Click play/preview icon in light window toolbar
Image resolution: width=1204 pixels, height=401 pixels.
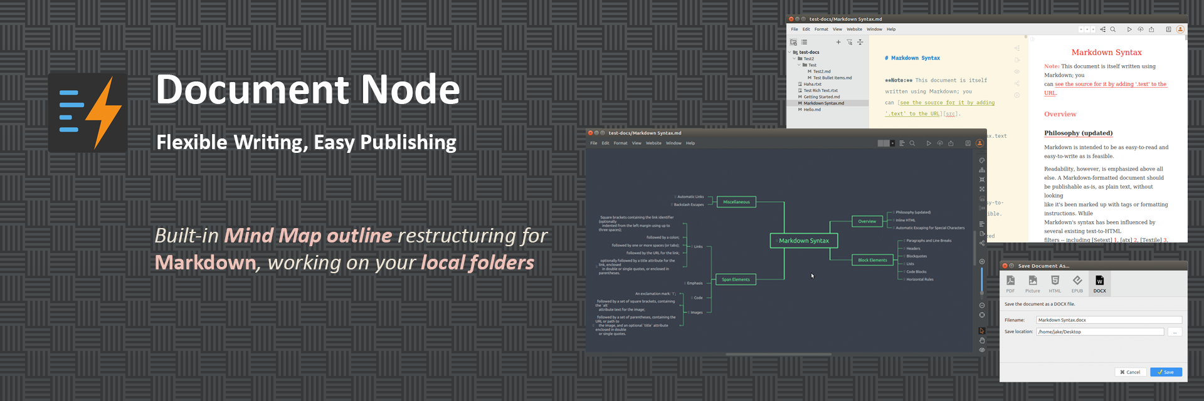point(1129,29)
